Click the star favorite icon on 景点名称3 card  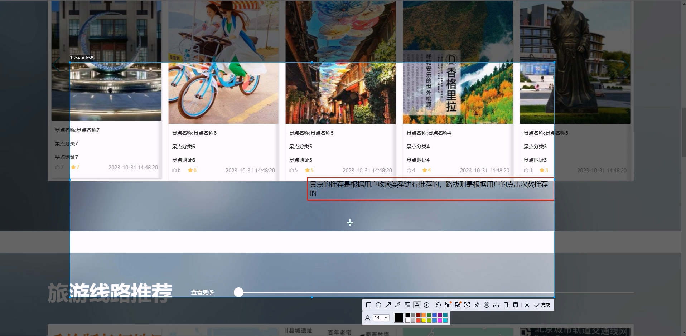[x=542, y=170]
